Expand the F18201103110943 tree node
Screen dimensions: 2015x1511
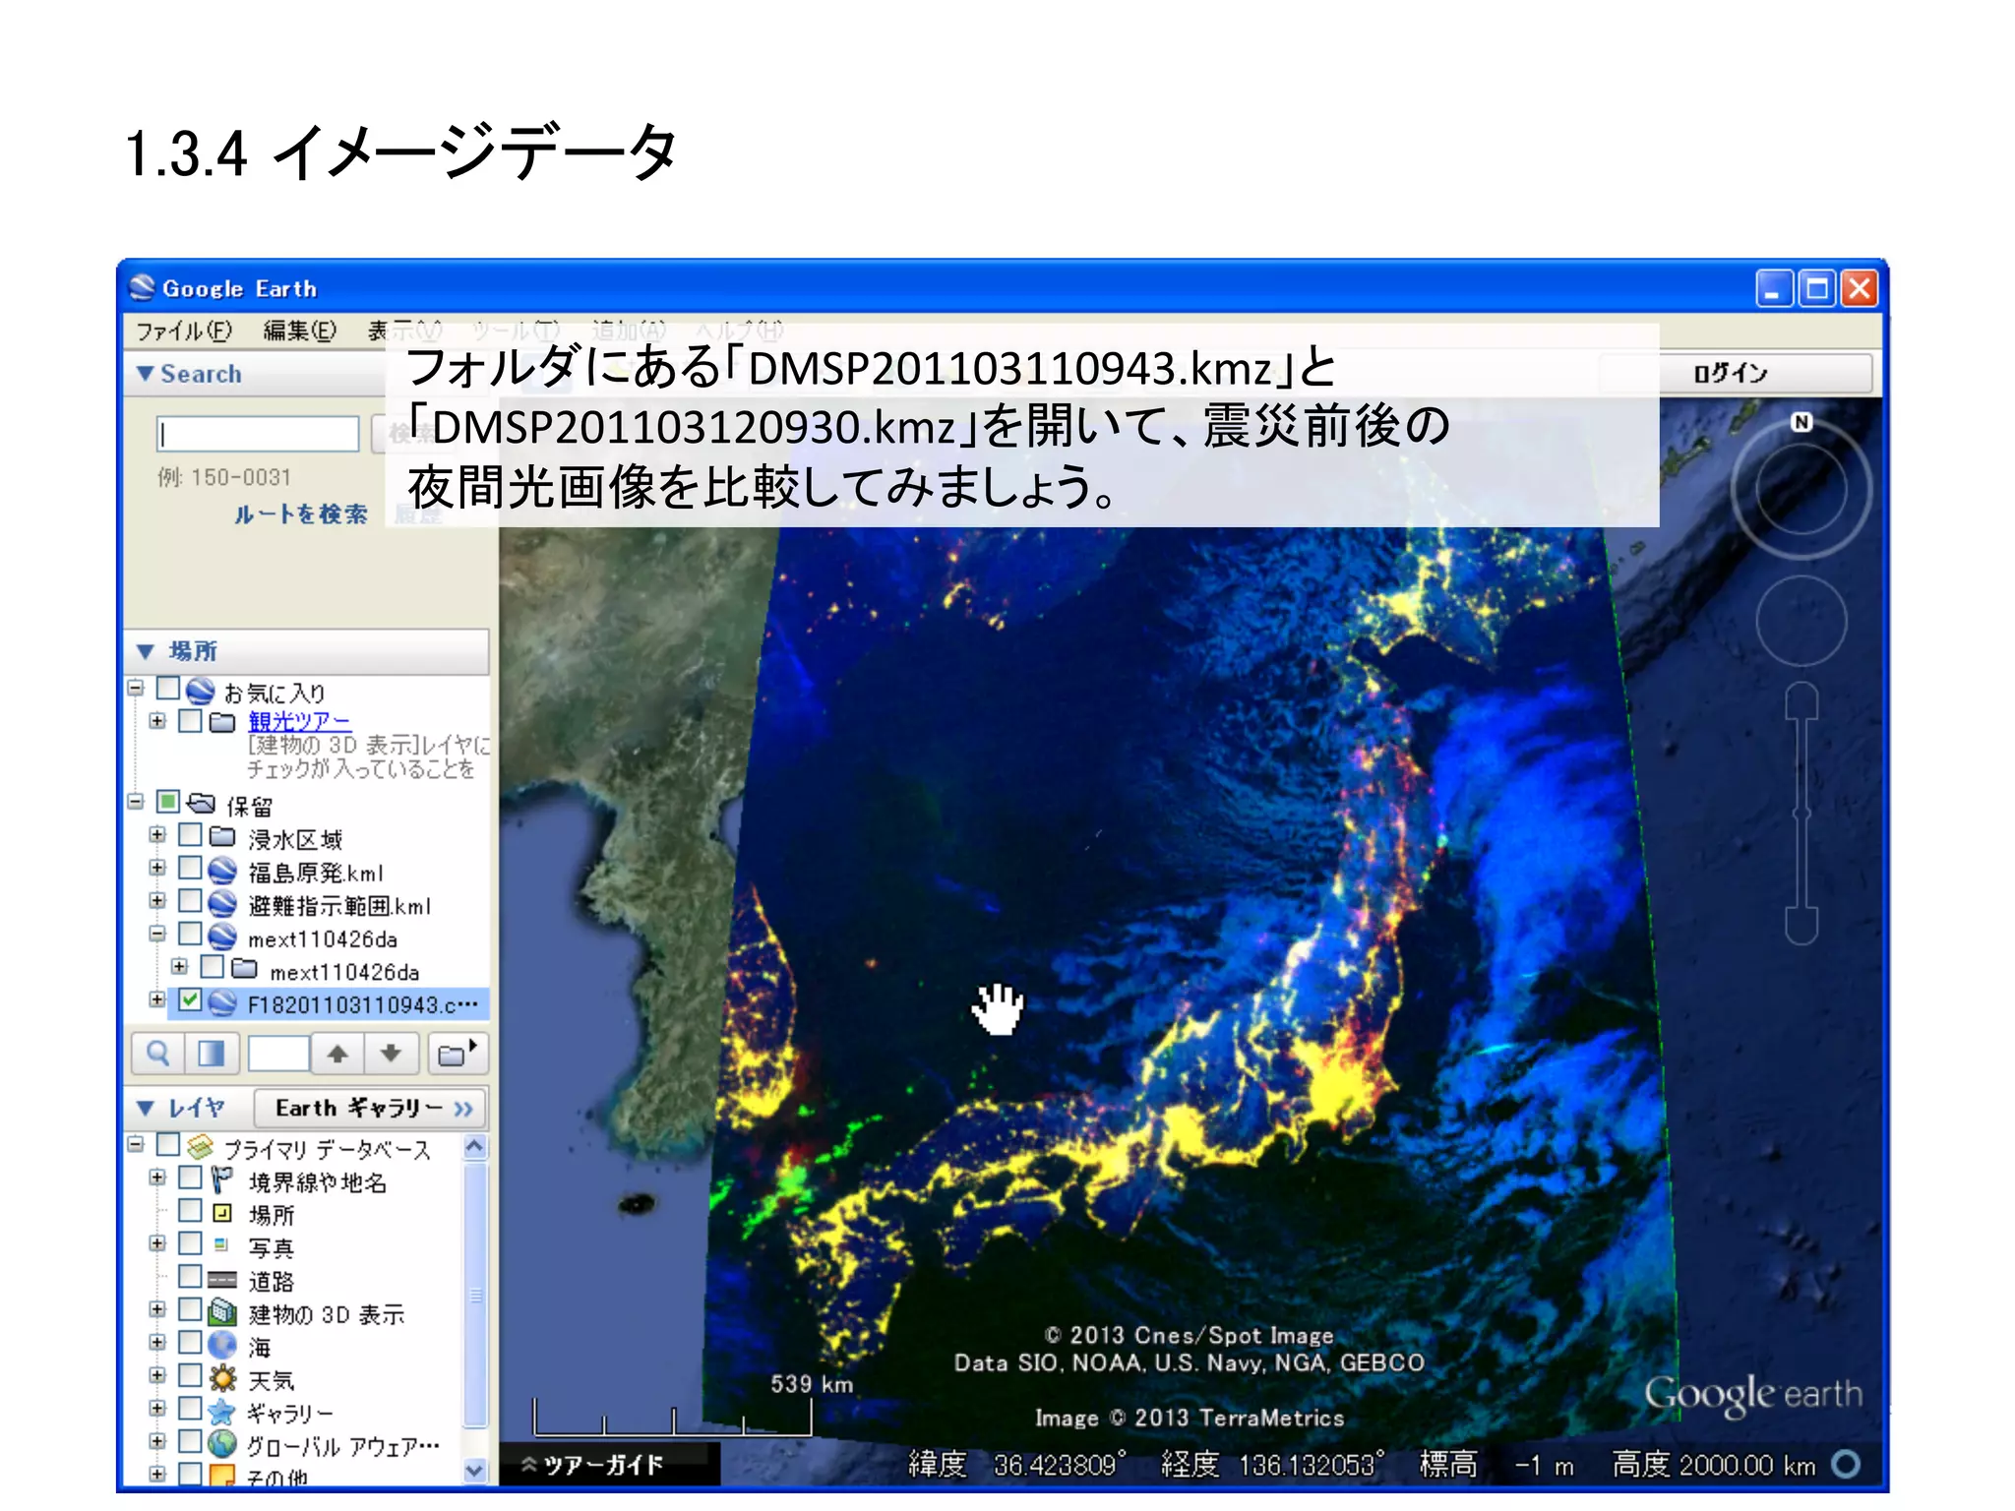[x=157, y=999]
